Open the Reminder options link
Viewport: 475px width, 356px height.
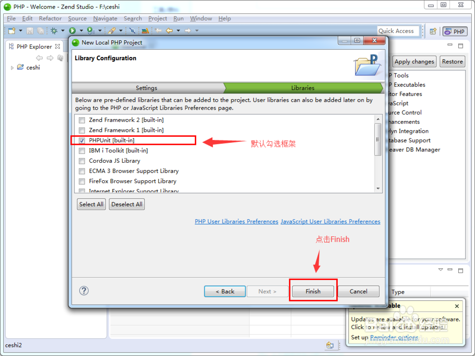[394, 337]
